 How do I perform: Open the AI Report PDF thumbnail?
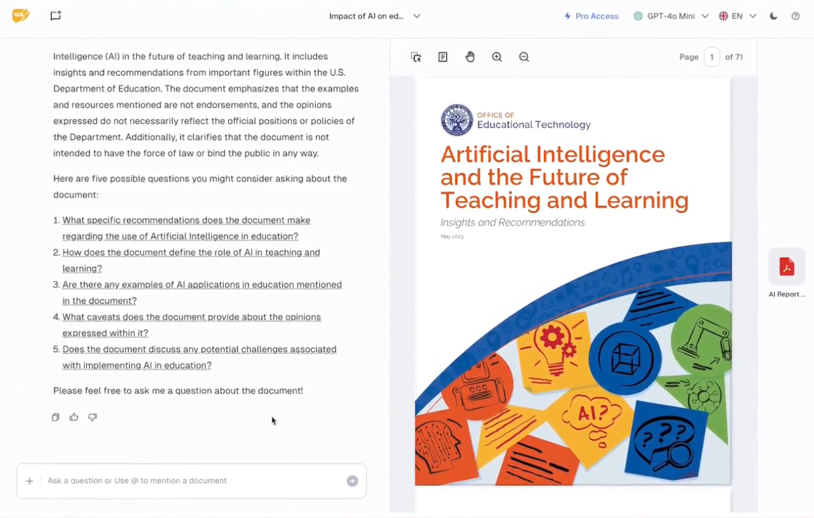[x=787, y=267]
